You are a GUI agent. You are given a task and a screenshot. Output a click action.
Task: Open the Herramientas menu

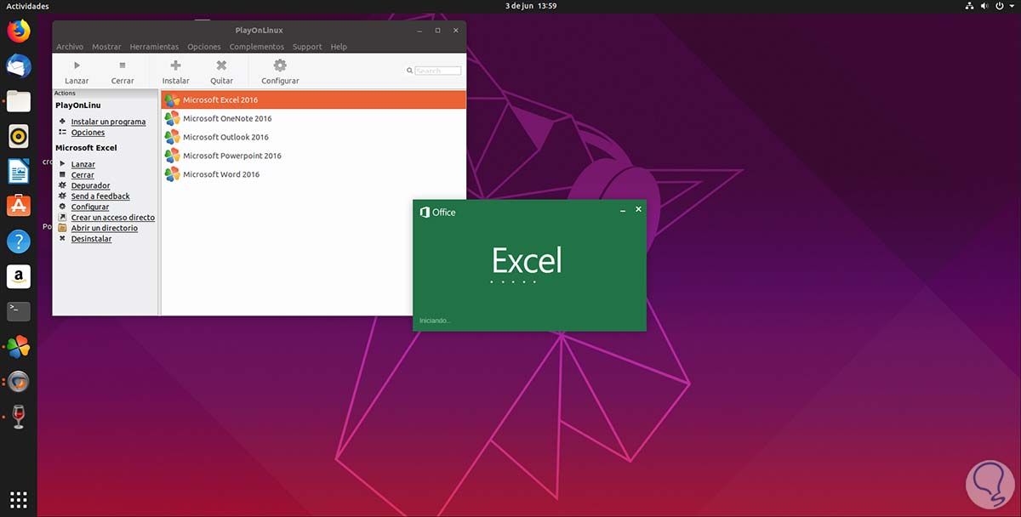pos(154,47)
